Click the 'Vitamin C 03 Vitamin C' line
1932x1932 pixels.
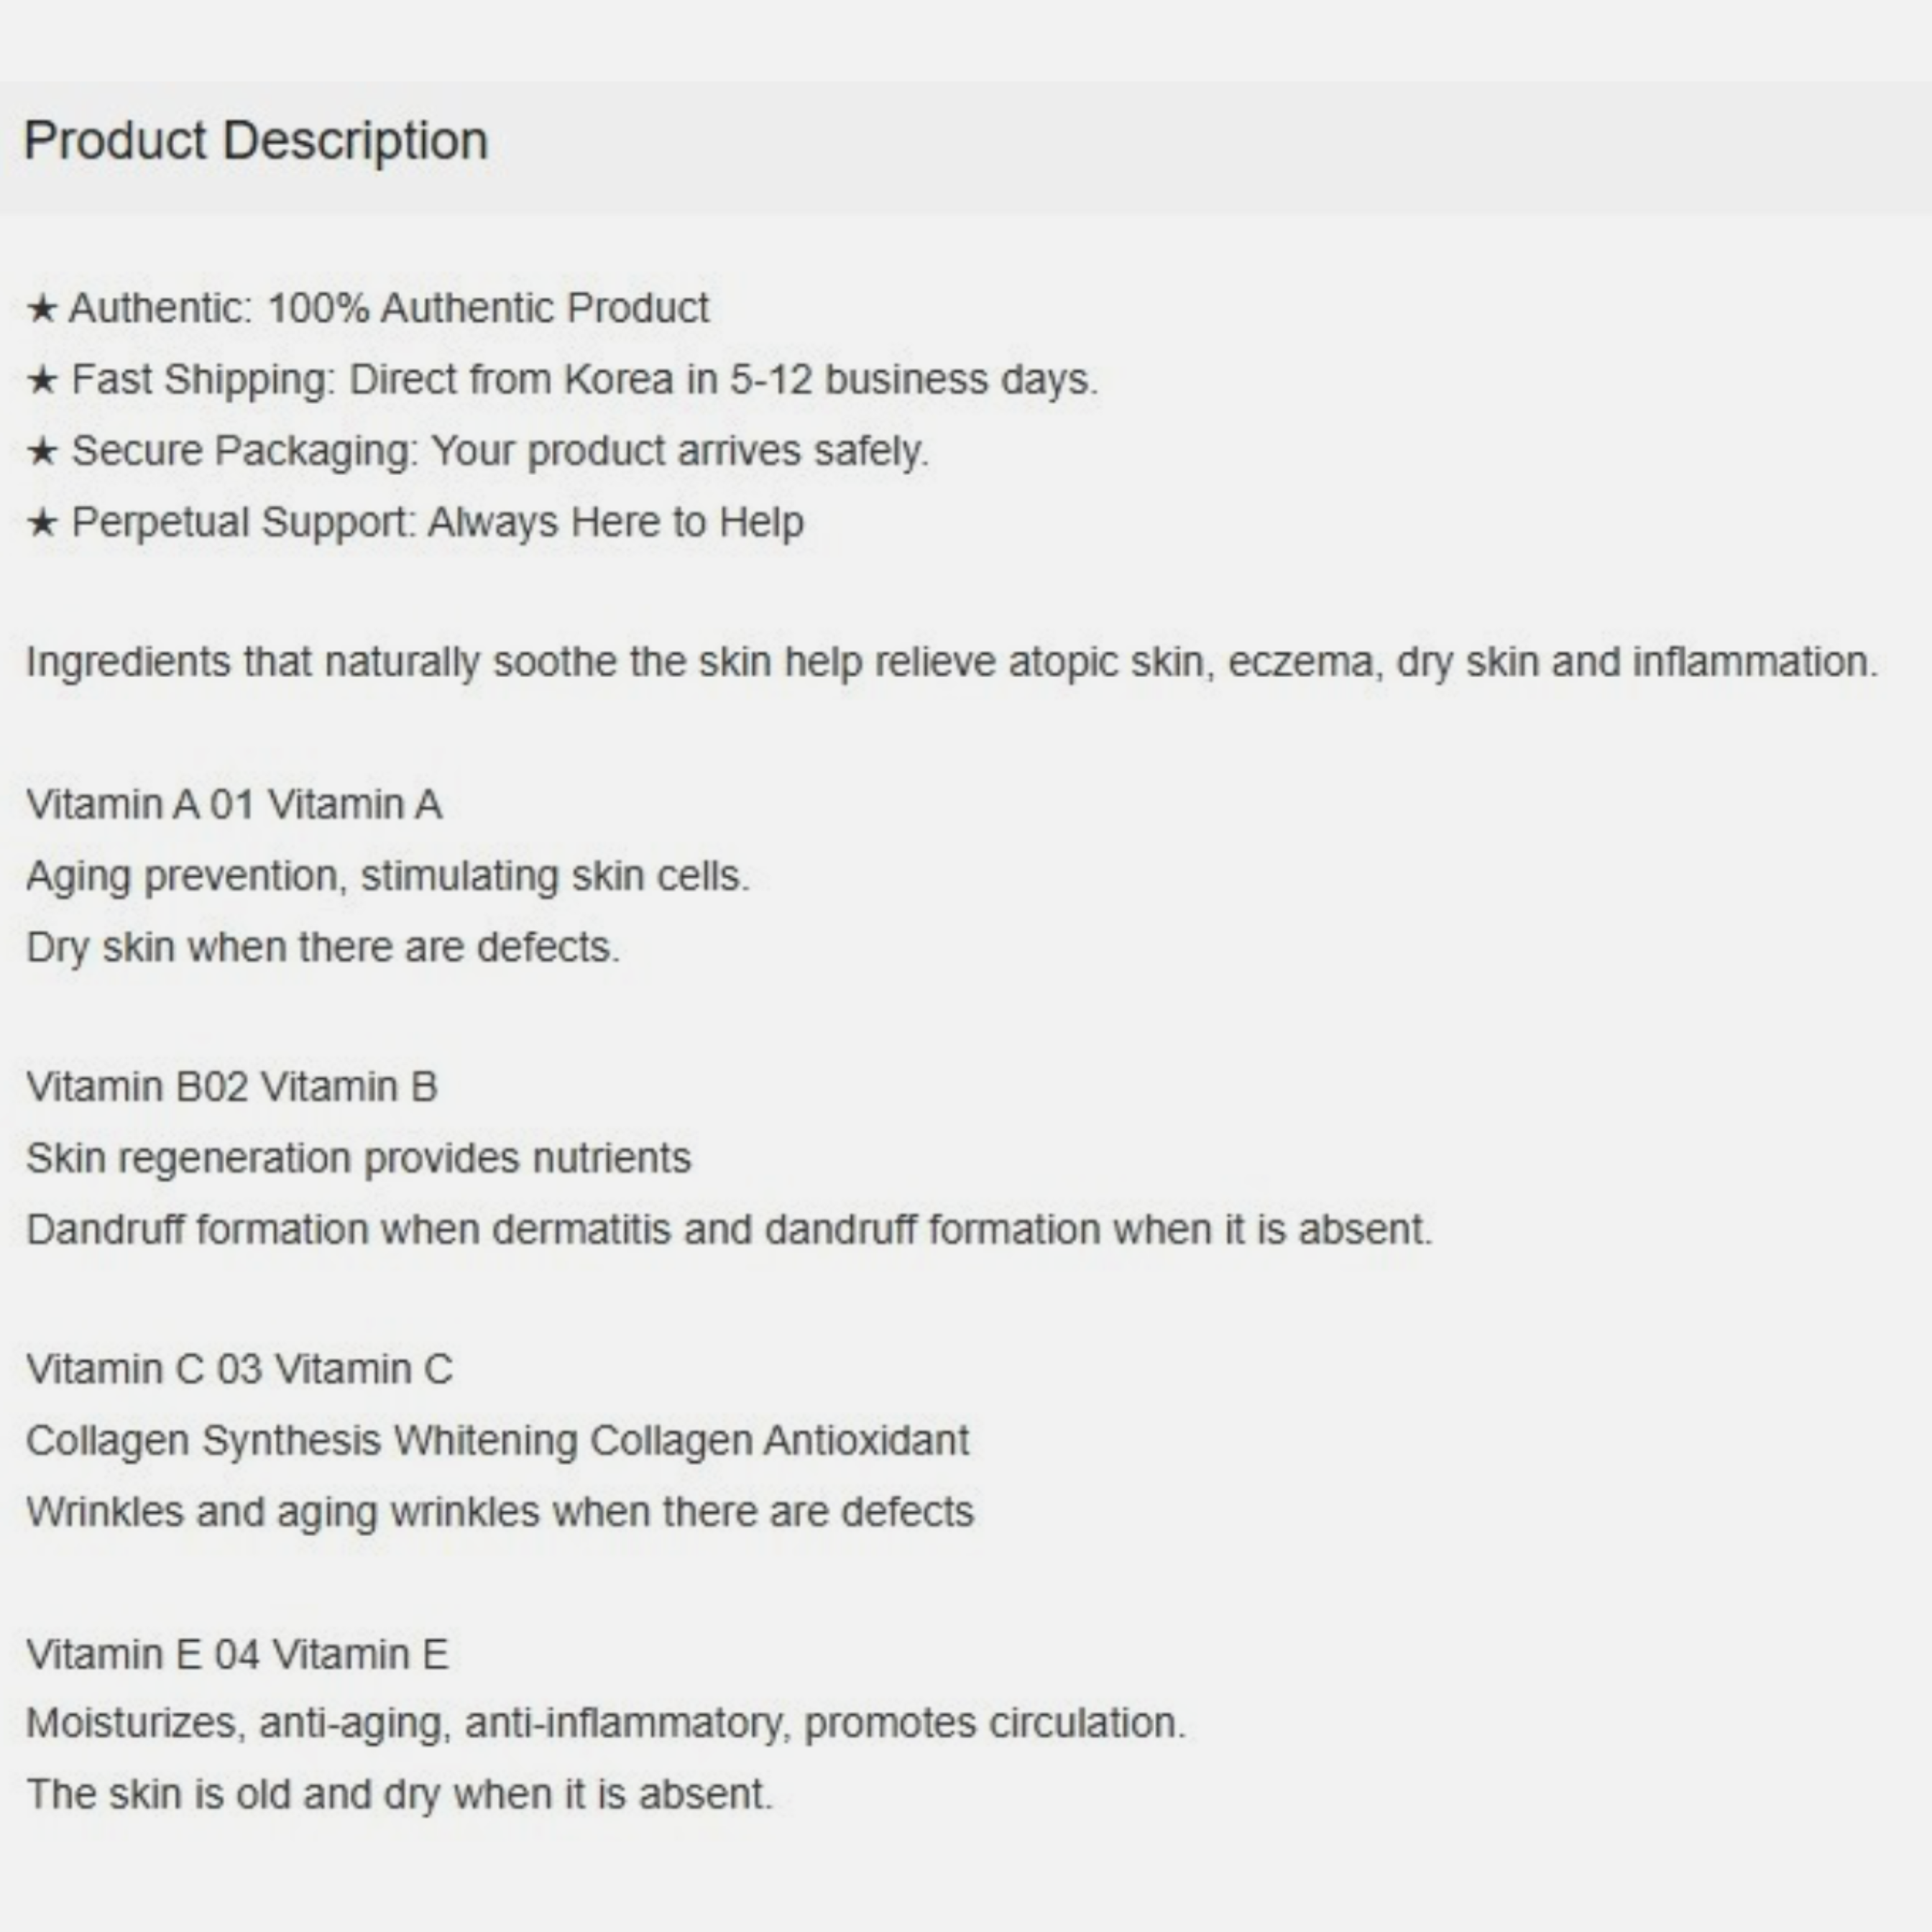(239, 1370)
